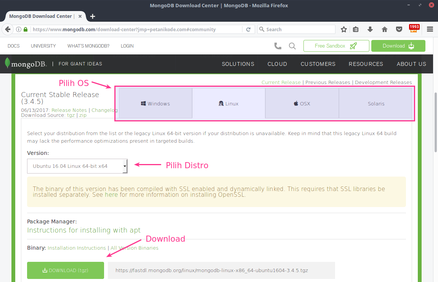Click the Free Sandbox button

(x=336, y=46)
